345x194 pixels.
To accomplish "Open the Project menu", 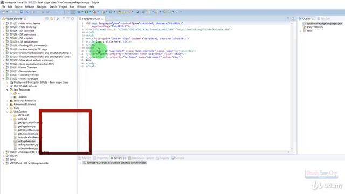I will (x=63, y=6).
